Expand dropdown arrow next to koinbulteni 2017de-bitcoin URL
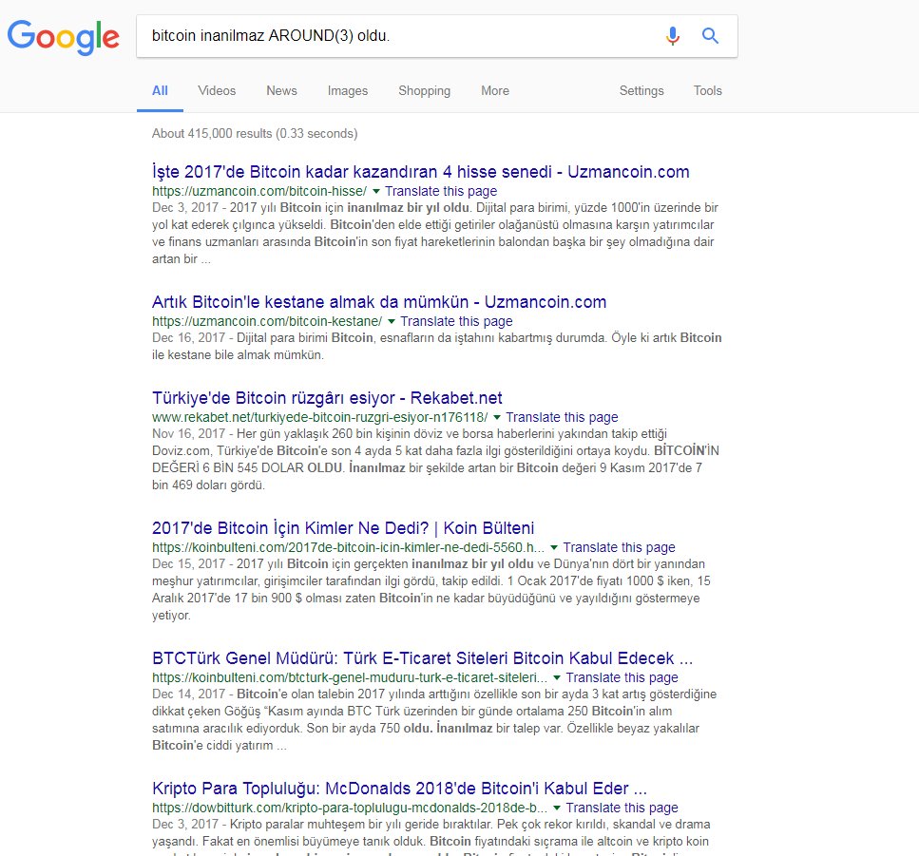The height and width of the screenshot is (856, 919). click(x=554, y=548)
